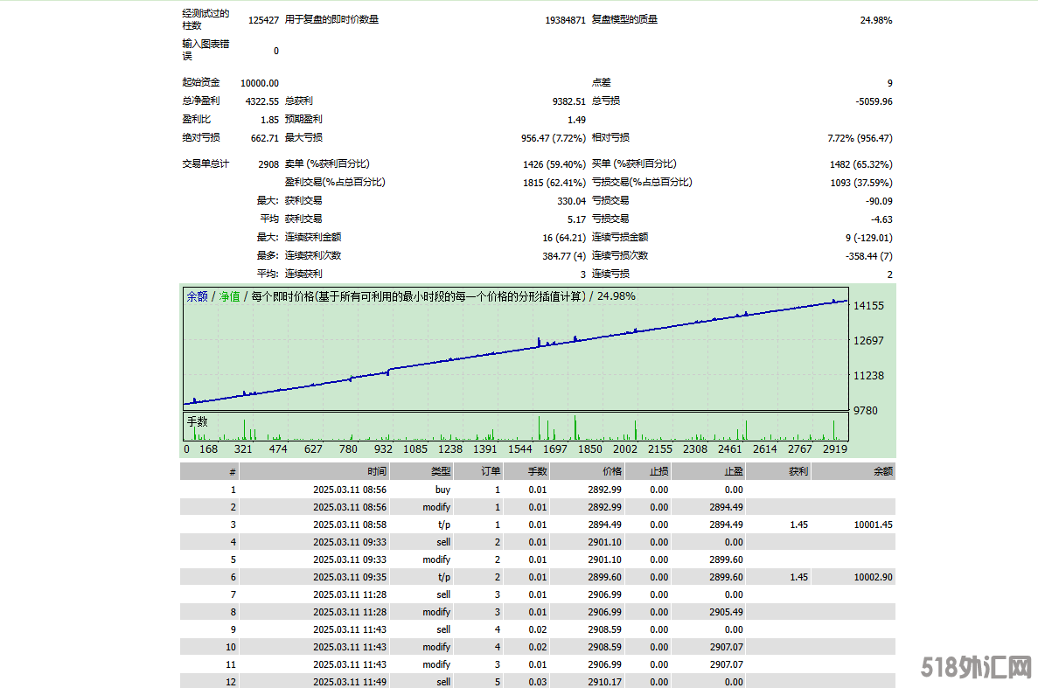The image size is (1038, 688).
Task: Click the 交易单总计 value 2908
Action: (268, 164)
